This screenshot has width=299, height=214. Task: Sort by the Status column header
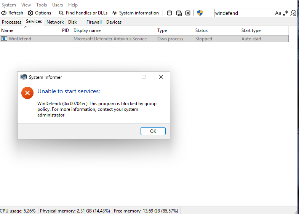216,30
